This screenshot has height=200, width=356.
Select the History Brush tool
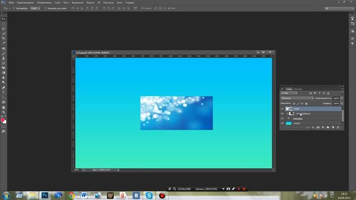click(3, 63)
